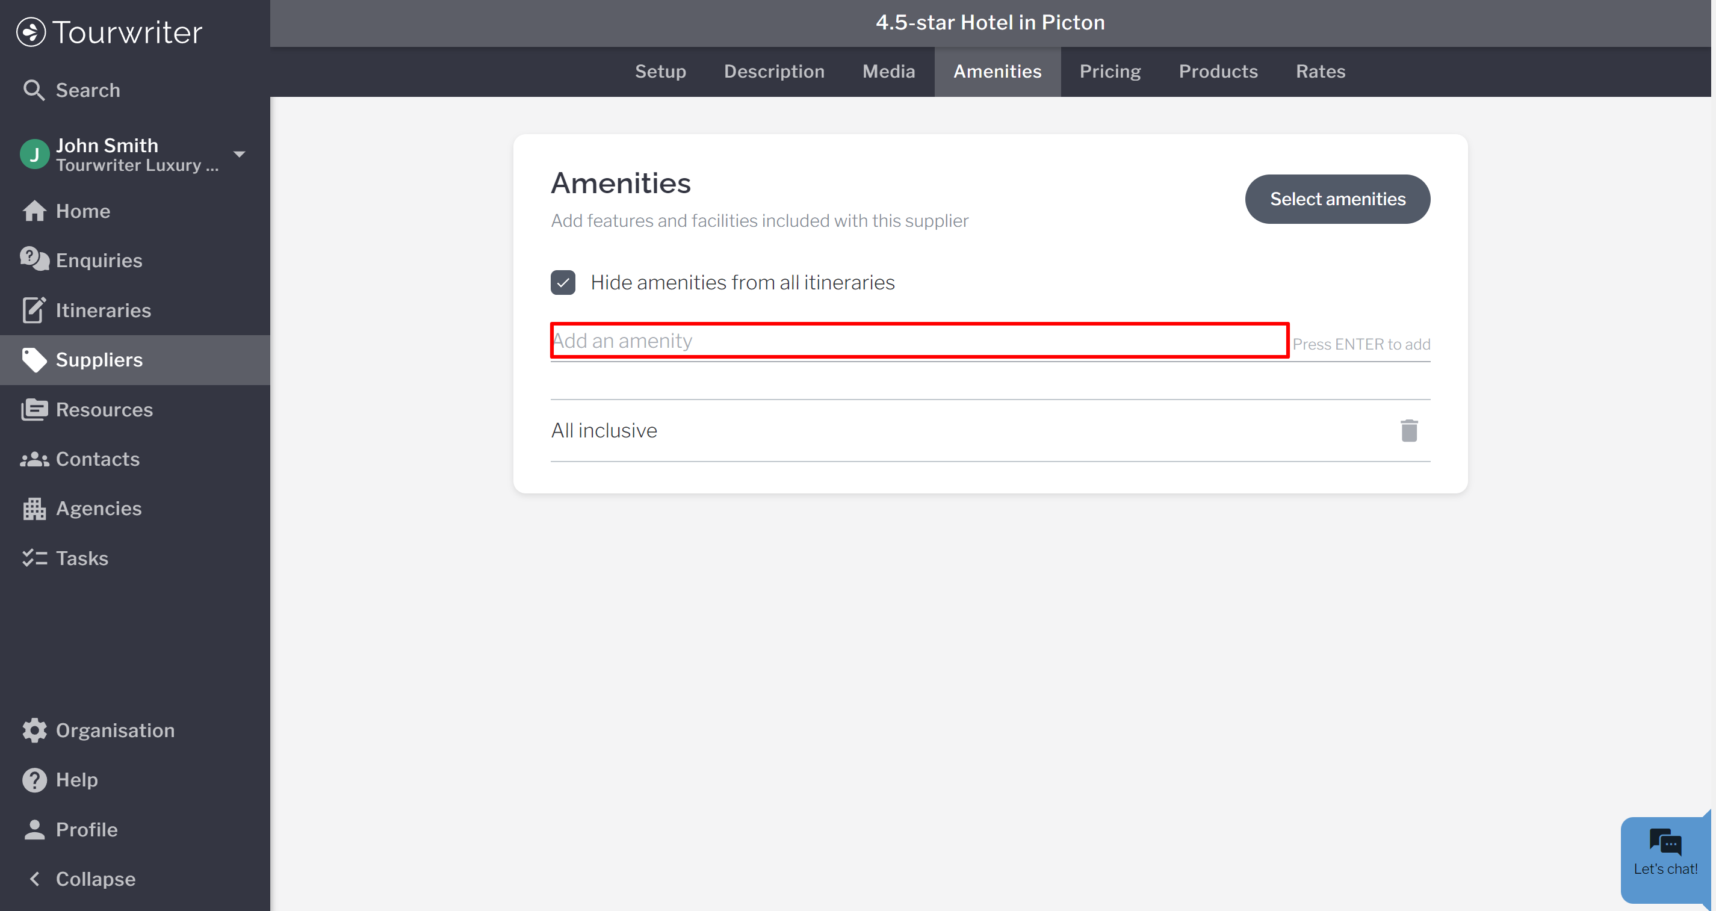
Task: Open the Let's chat widget
Action: click(x=1664, y=855)
